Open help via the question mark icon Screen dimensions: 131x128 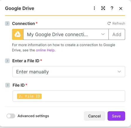112,8
